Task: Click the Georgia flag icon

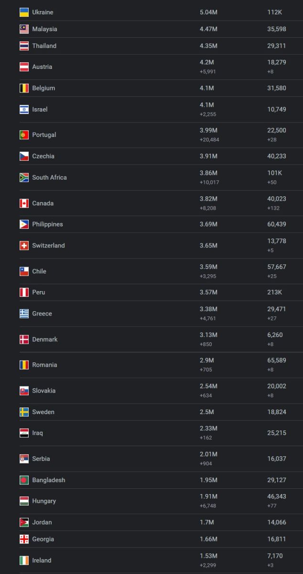Action: (24, 539)
